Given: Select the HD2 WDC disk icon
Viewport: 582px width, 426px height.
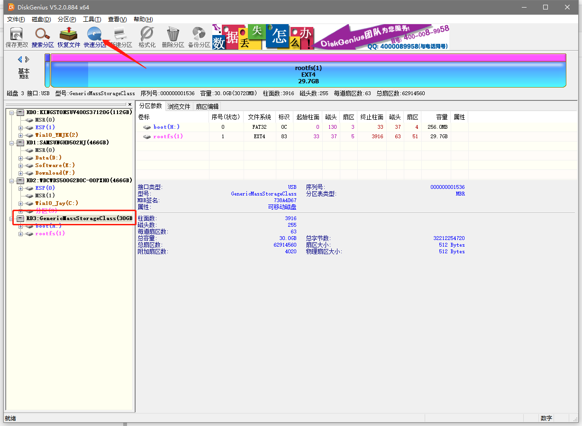Looking at the screenshot, I should click(20, 180).
